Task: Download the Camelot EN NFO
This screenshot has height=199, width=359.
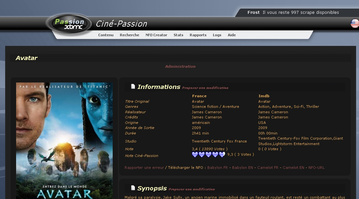Action: (x=293, y=168)
